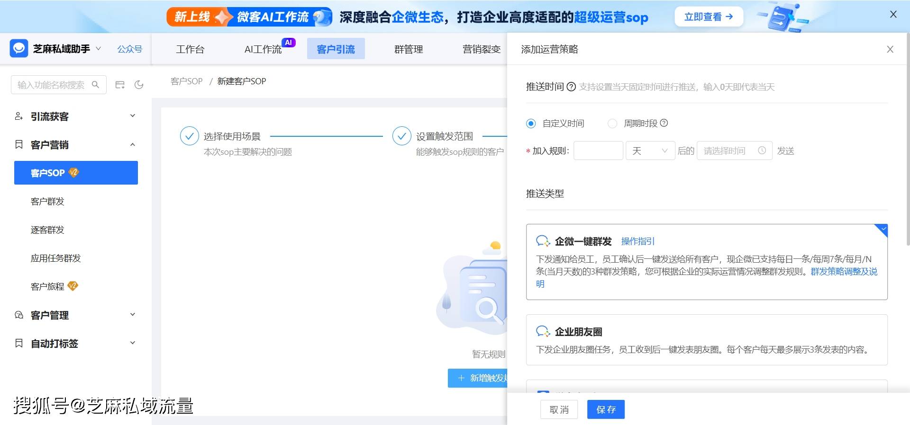Collapse the 客户营销 sidebar group

(x=133, y=144)
